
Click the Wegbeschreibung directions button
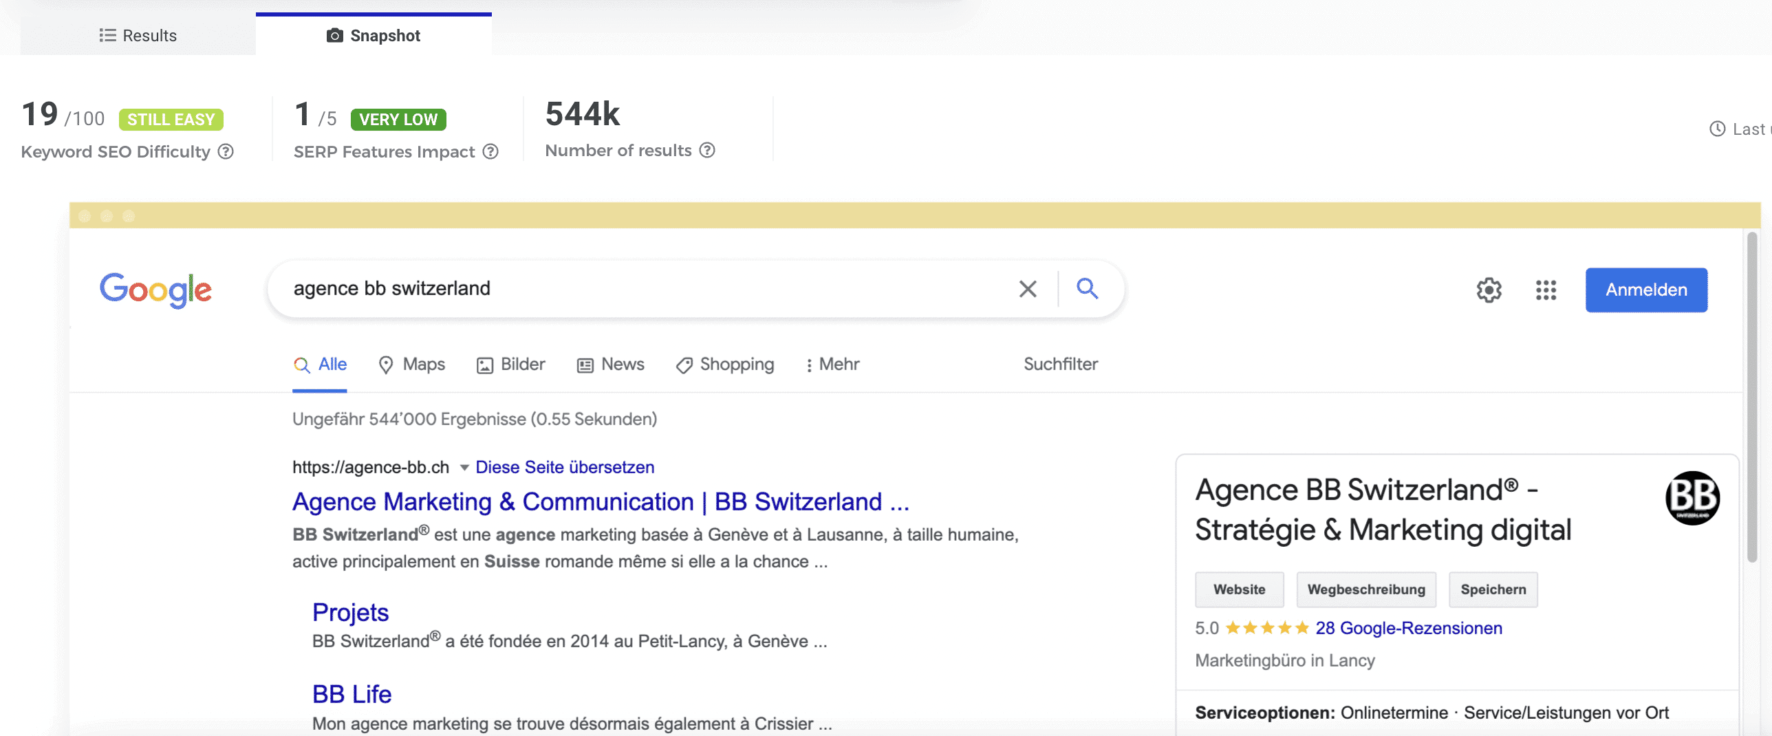[x=1365, y=589]
